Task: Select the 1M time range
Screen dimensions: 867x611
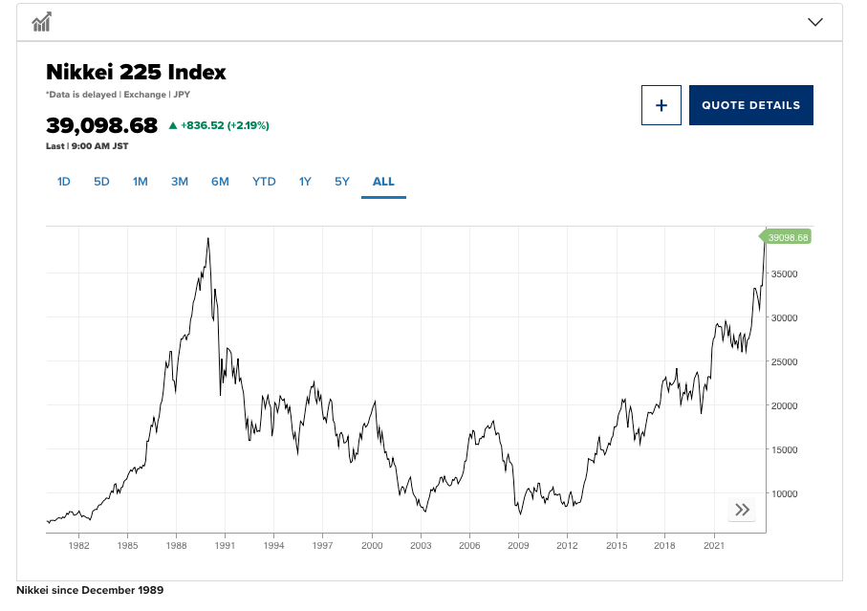Action: pos(141,182)
